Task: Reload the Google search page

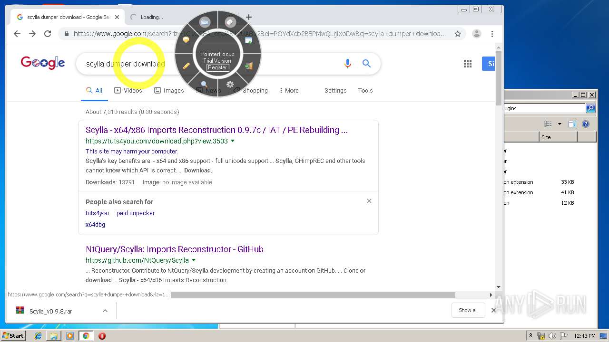Action: (48, 34)
